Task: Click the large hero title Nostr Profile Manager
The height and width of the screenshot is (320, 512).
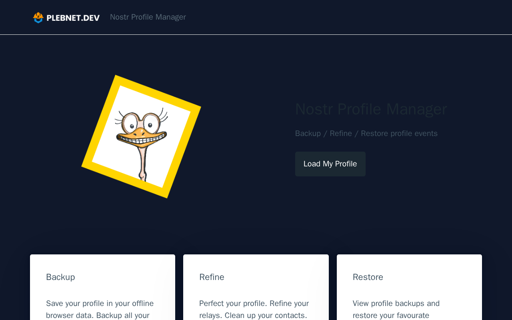Action: click(x=371, y=109)
